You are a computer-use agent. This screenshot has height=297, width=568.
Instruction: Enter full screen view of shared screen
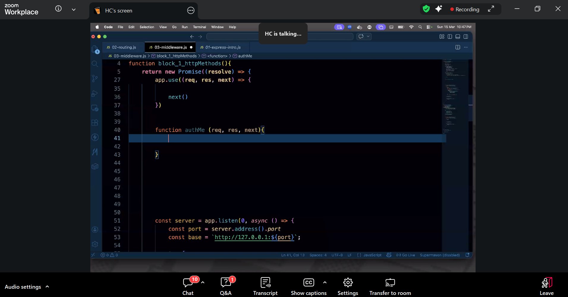491,9
